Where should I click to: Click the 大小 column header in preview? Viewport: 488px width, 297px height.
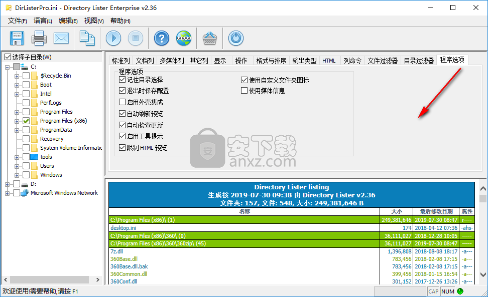tap(396, 211)
